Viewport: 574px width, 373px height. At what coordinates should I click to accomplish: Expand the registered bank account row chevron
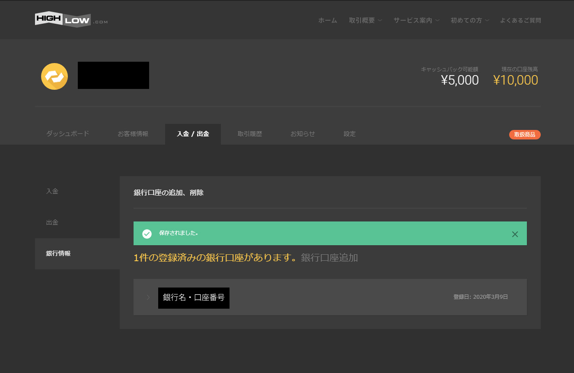(x=148, y=297)
